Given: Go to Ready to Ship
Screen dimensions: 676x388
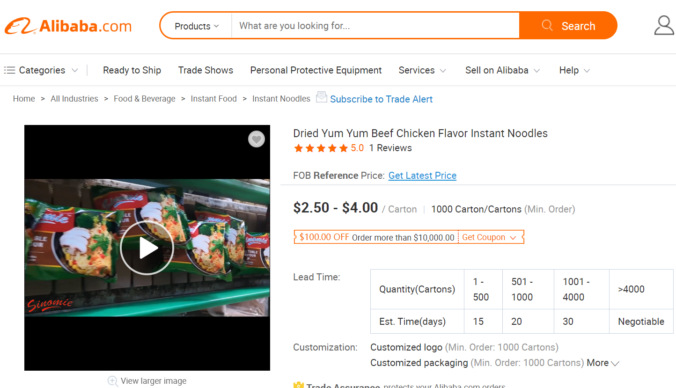Looking at the screenshot, I should (x=132, y=70).
